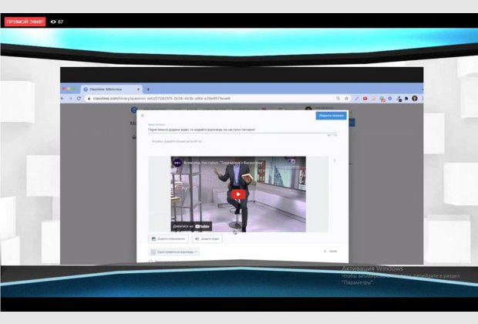Image resolution: width=478 pixels, height=324 pixels.
Task: Reload the page with the refresh icon
Action: point(81,98)
